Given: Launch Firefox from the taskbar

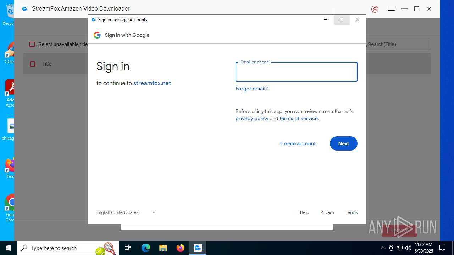Looking at the screenshot, I should (x=181, y=248).
